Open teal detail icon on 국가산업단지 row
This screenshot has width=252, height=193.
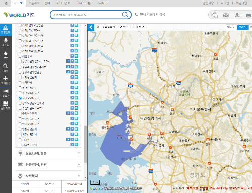(x=76, y=77)
